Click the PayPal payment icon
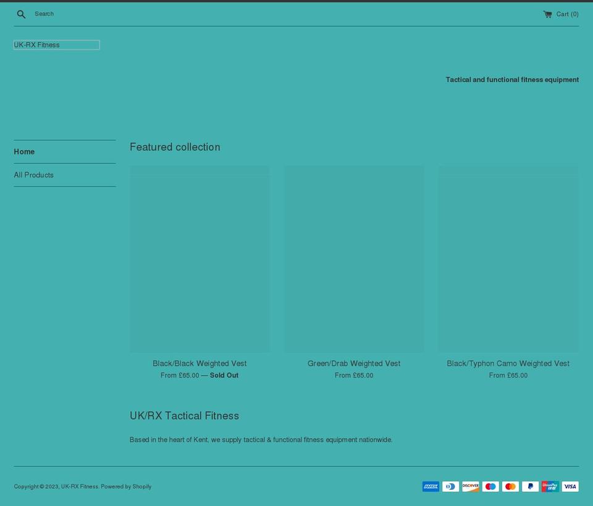This screenshot has height=506, width=593. [530, 486]
